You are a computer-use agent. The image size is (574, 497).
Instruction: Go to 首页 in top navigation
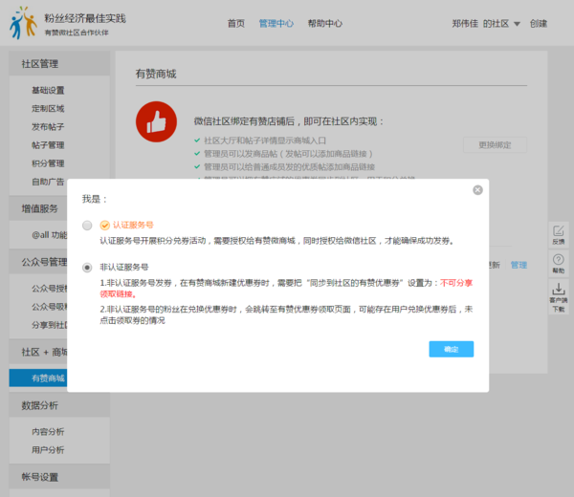pyautogui.click(x=235, y=23)
